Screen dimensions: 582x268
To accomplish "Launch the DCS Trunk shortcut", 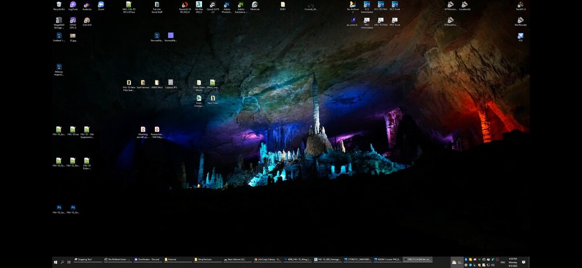I will (x=395, y=6).
